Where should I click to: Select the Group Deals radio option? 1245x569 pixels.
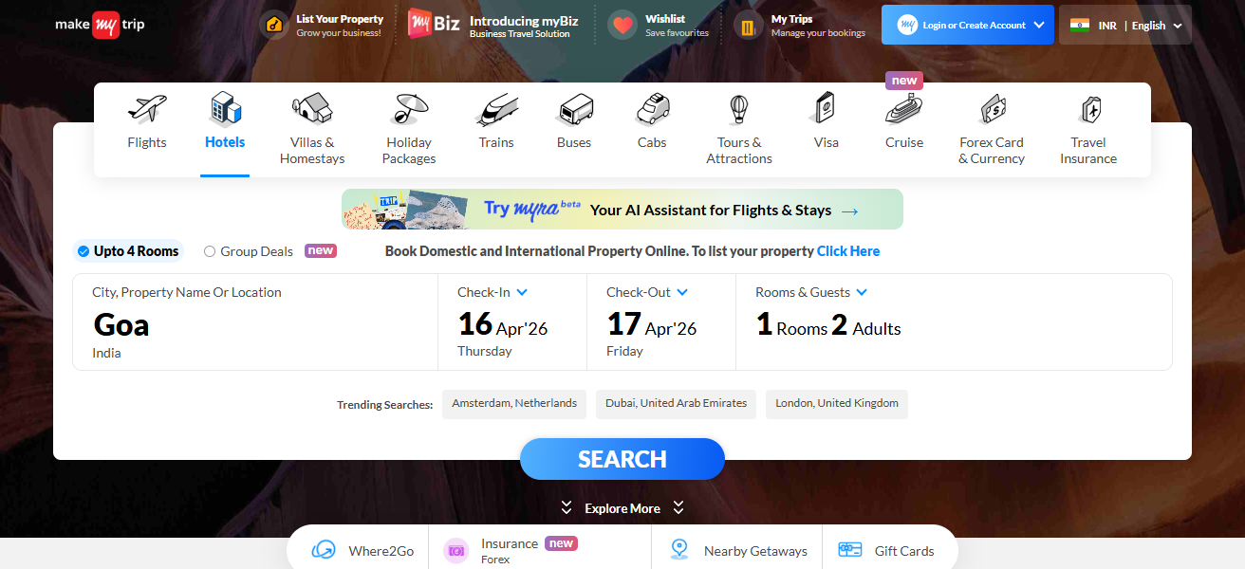210,251
